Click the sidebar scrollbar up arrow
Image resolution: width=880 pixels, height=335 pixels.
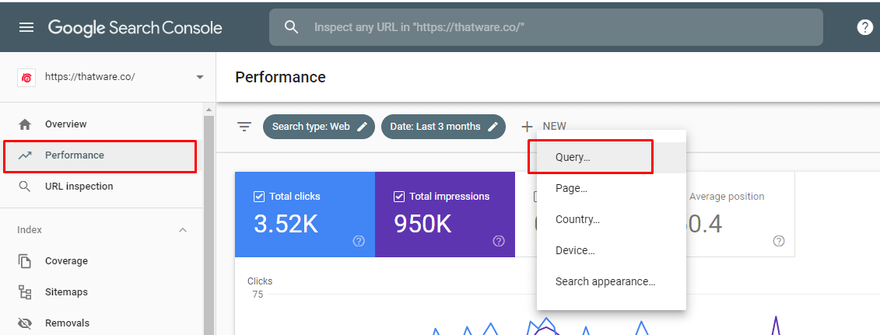pos(209,110)
